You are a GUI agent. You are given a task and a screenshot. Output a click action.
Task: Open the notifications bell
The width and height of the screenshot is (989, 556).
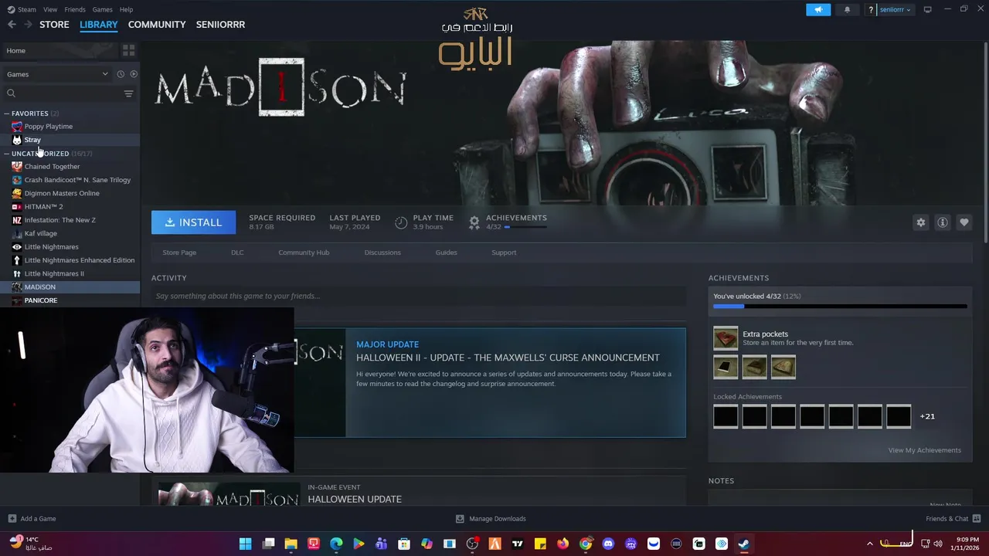[847, 9]
